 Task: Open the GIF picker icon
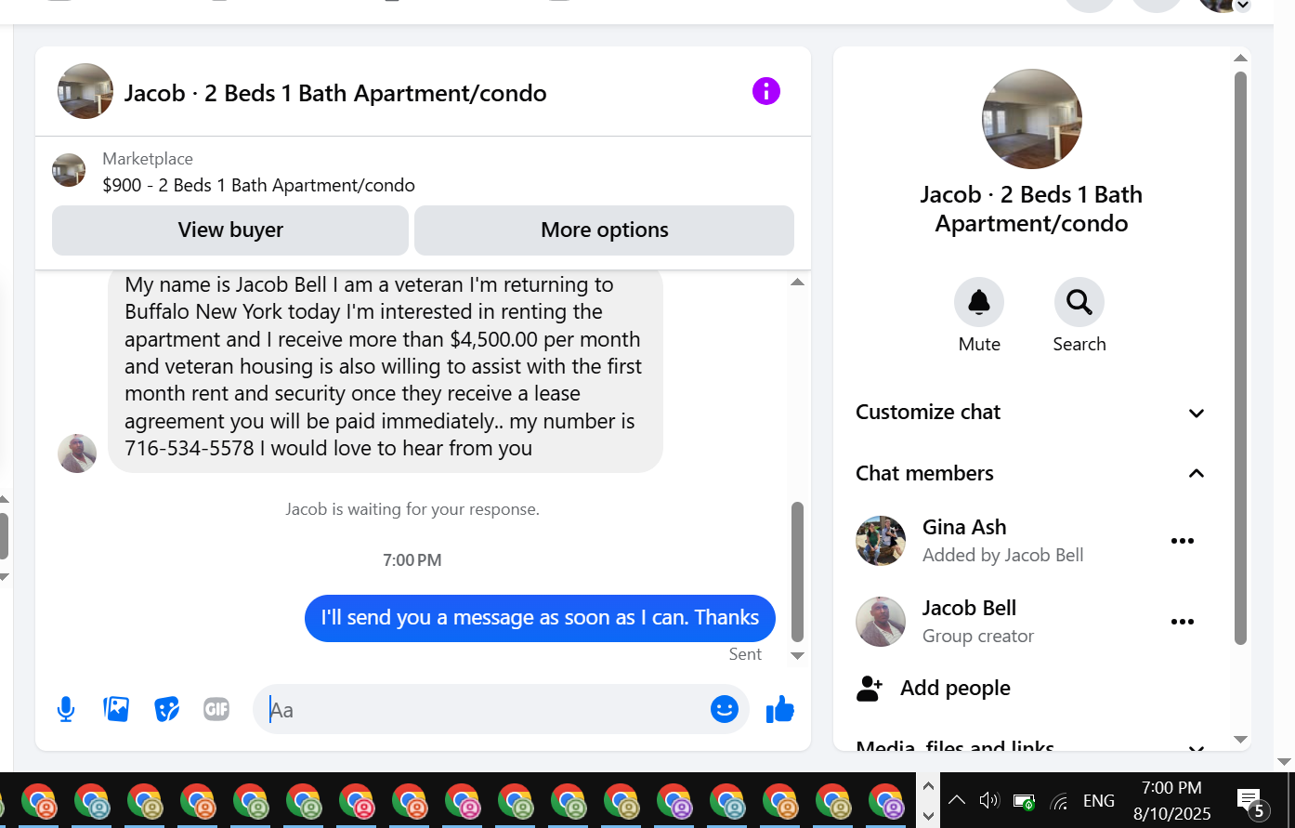click(216, 710)
